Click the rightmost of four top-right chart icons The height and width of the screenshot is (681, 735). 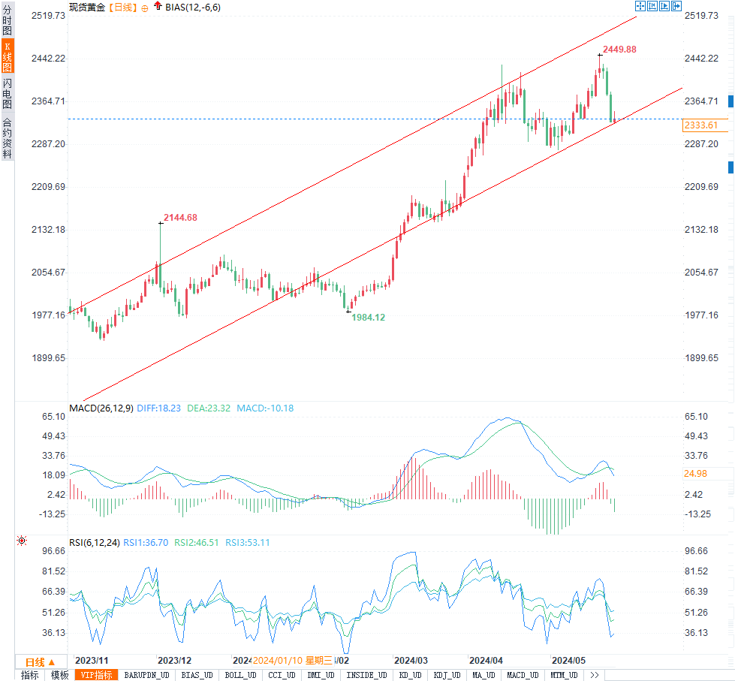point(676,6)
